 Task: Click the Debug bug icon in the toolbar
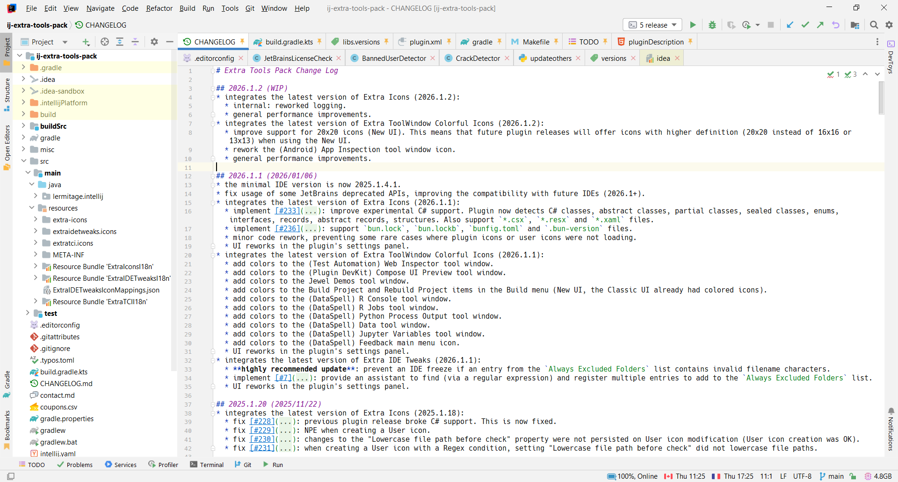pyautogui.click(x=712, y=25)
